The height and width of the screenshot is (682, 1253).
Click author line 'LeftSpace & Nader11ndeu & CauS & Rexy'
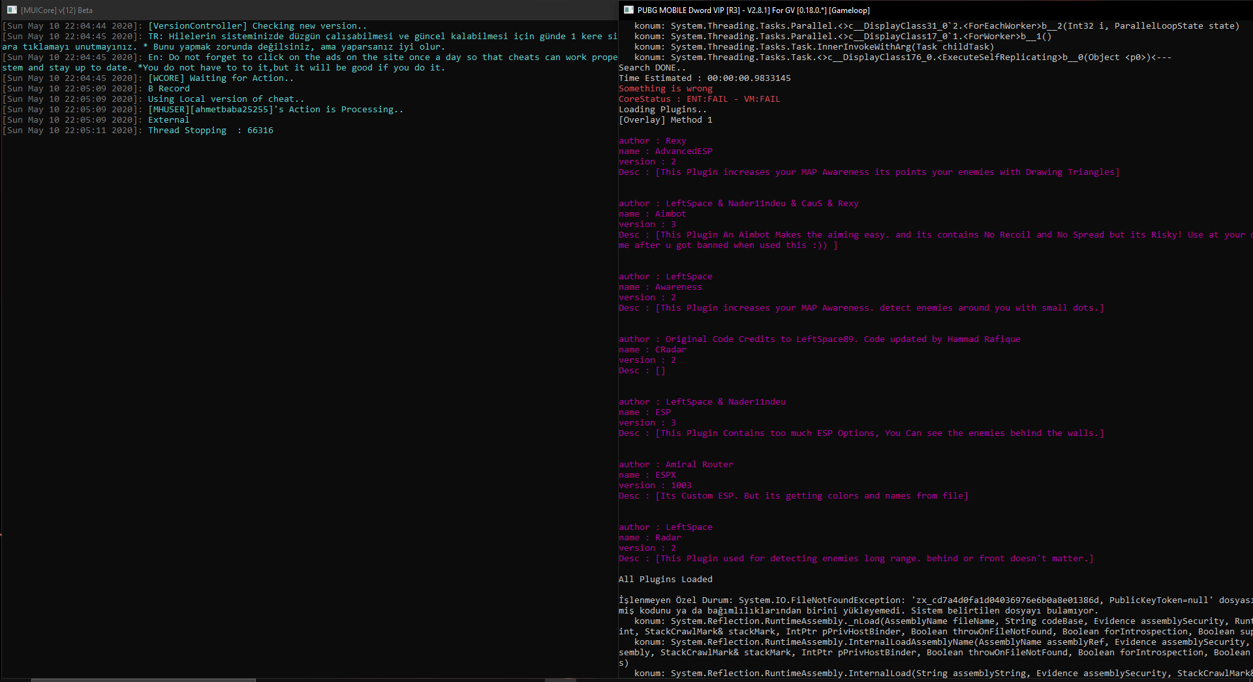tap(739, 204)
